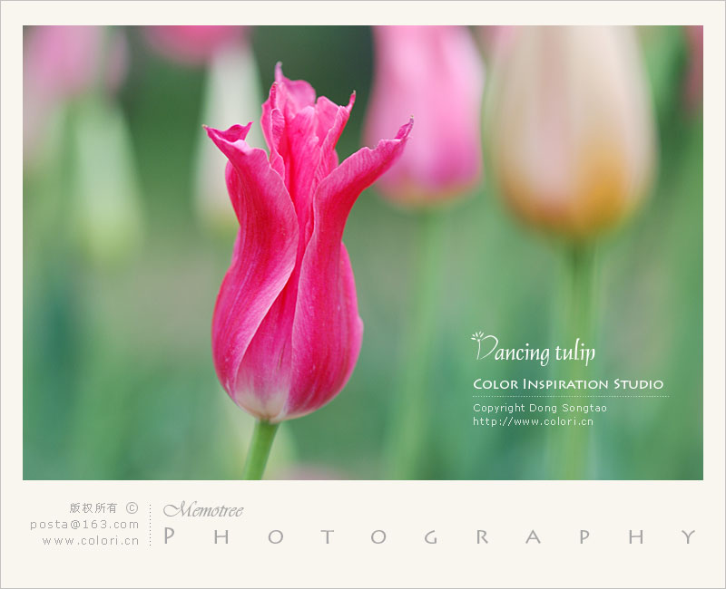Open the www.colori.cn link in the footer
726x589 pixels.
coord(91,540)
